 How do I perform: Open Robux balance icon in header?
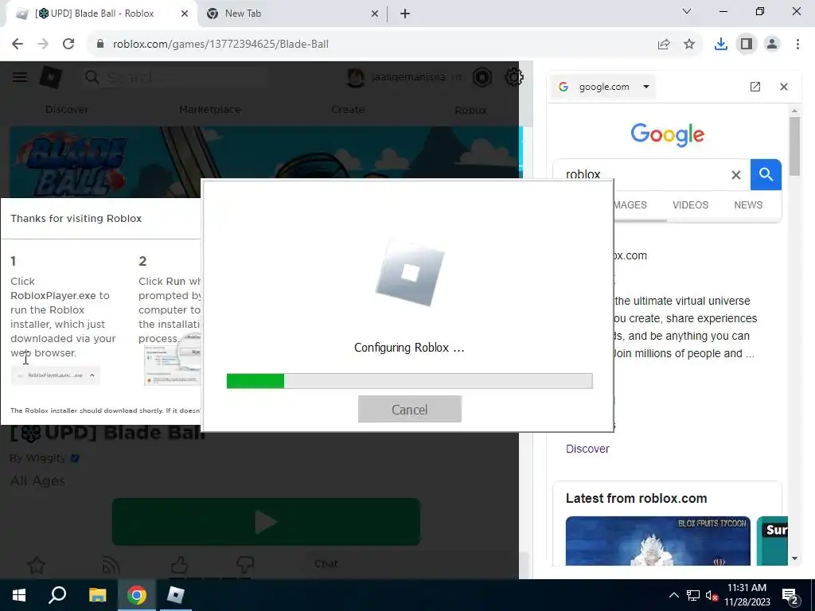click(482, 77)
